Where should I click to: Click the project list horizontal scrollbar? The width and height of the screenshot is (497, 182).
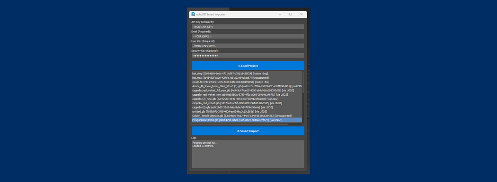240,124
